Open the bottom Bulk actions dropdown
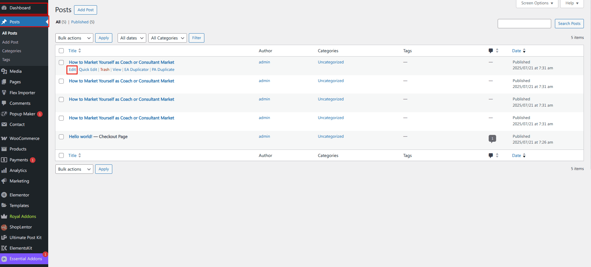This screenshot has height=267, width=591. pos(74,169)
